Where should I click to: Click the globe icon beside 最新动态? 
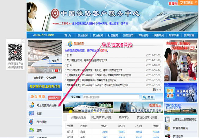click(70, 44)
